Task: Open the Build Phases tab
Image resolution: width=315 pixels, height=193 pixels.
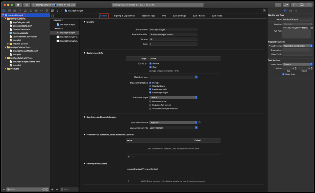Action: (x=199, y=16)
